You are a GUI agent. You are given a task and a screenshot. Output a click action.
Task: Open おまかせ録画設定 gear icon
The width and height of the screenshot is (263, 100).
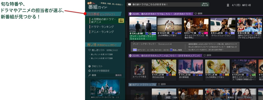(90, 71)
